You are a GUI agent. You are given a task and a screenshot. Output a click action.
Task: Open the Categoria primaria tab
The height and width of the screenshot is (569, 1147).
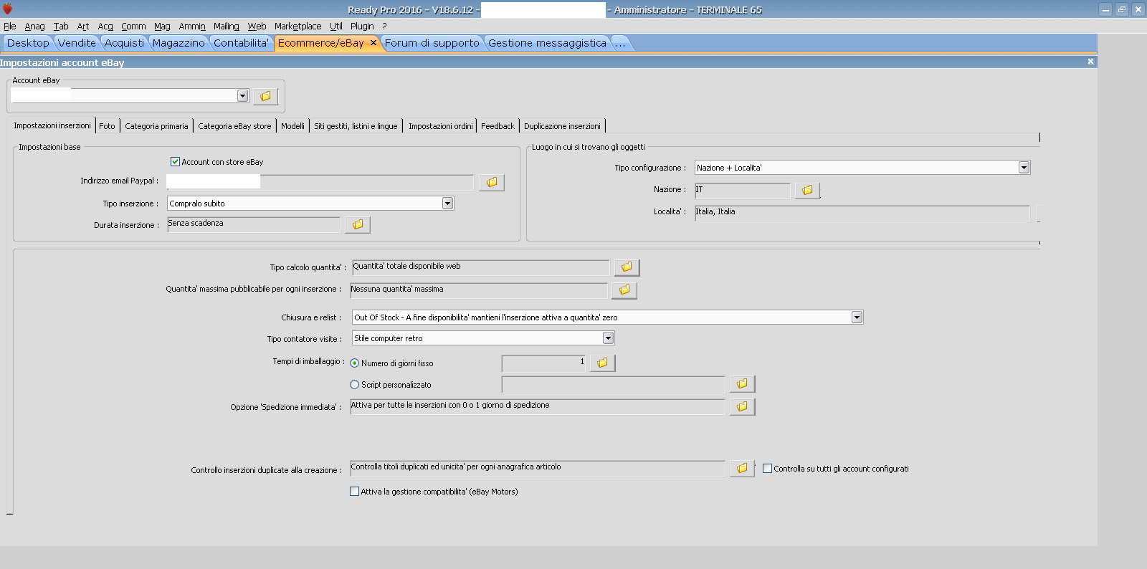156,126
